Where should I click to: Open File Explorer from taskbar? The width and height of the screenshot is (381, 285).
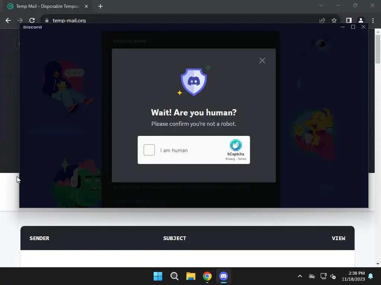click(x=191, y=276)
